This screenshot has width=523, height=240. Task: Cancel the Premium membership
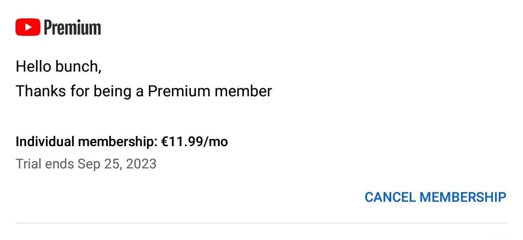click(x=435, y=197)
